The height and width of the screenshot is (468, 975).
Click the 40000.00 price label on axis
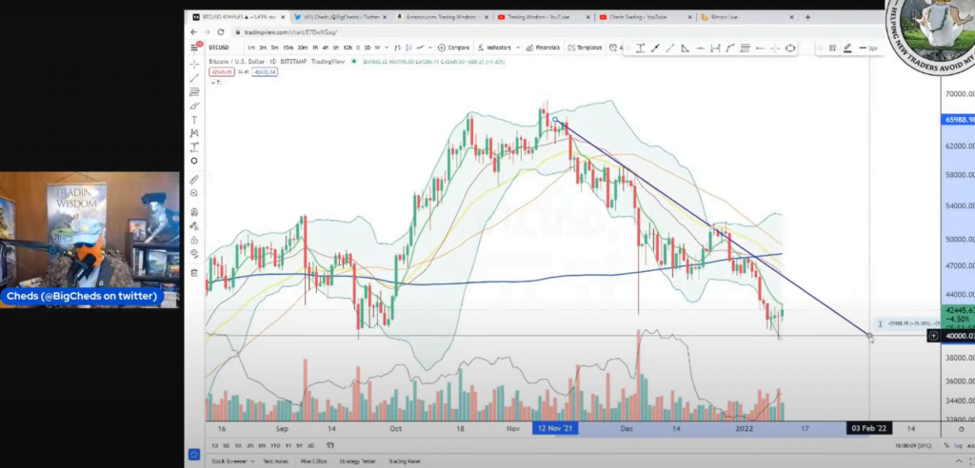[957, 336]
